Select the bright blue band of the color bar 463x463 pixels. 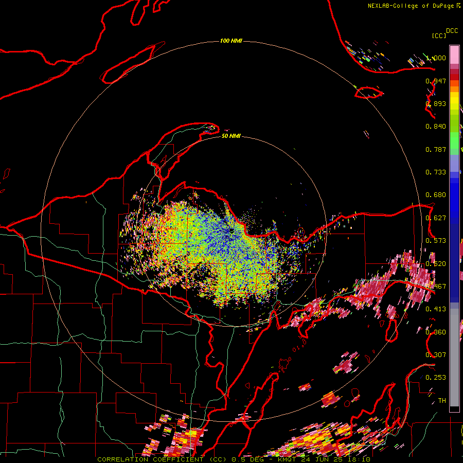coord(454,200)
